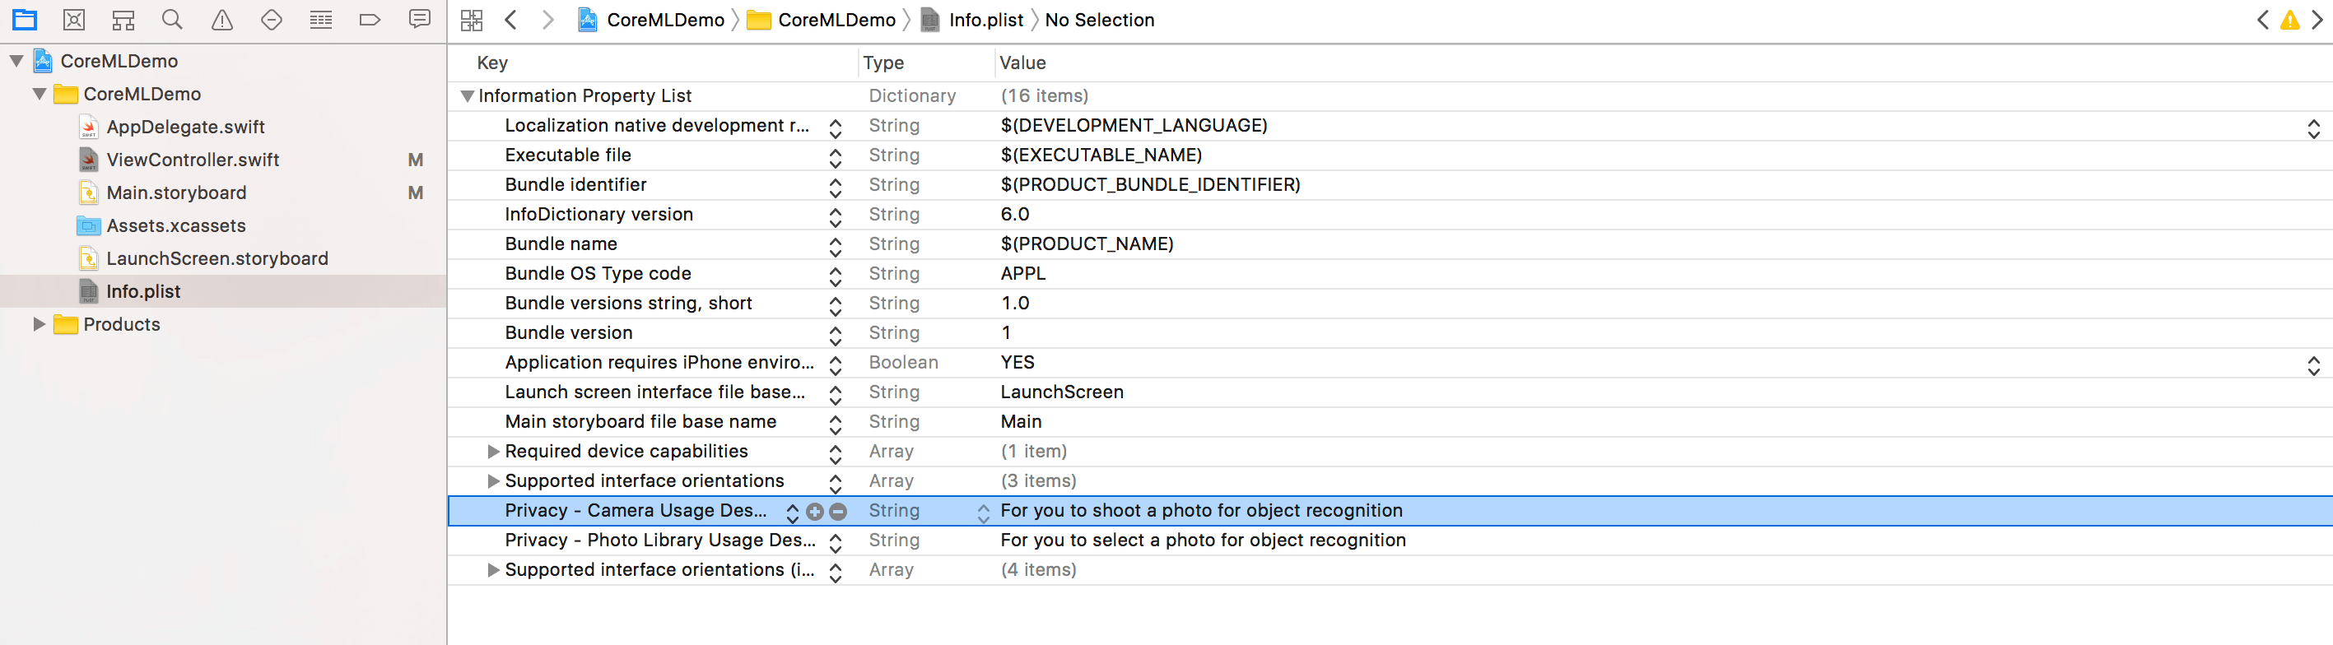The image size is (2333, 645).
Task: Open Boolean value popup for iPhone environment
Action: pos(2313,364)
